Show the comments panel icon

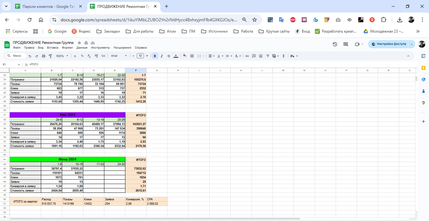(346, 44)
